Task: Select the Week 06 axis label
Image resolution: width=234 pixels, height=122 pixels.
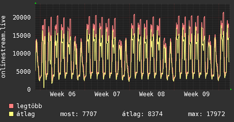Action: [63, 94]
